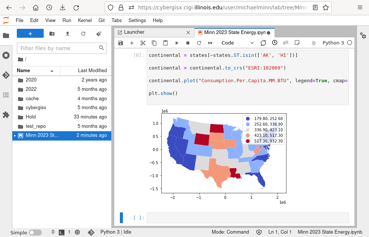Sort the file list by the Name column
The height and width of the screenshot is (237, 369).
point(24,71)
